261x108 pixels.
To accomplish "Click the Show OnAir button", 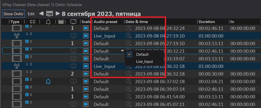I will (x=13, y=14).
